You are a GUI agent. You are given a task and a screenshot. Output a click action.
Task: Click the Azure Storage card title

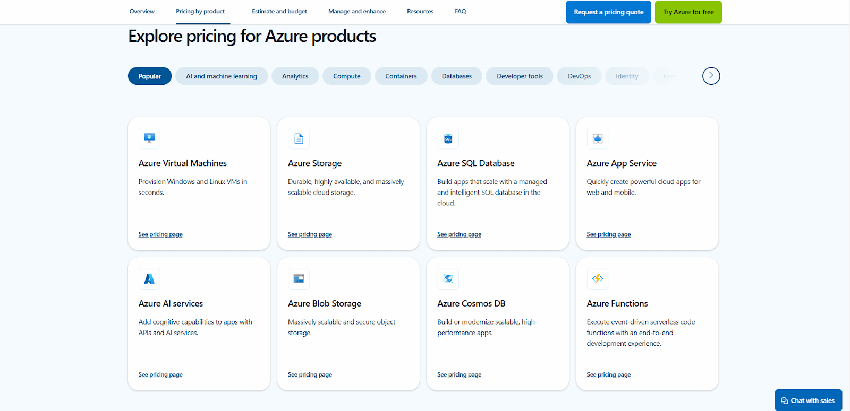tap(314, 163)
